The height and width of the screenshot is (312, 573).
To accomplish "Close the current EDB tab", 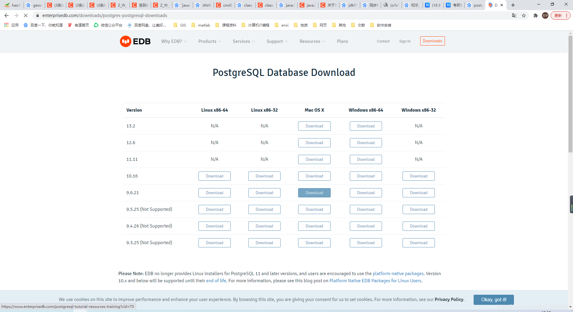I will [502, 5].
